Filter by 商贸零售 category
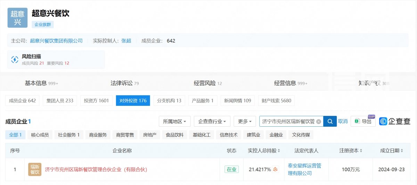This screenshot has width=417, height=185. [125, 135]
